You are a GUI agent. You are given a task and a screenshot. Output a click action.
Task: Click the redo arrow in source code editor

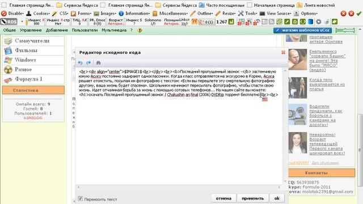point(88,63)
